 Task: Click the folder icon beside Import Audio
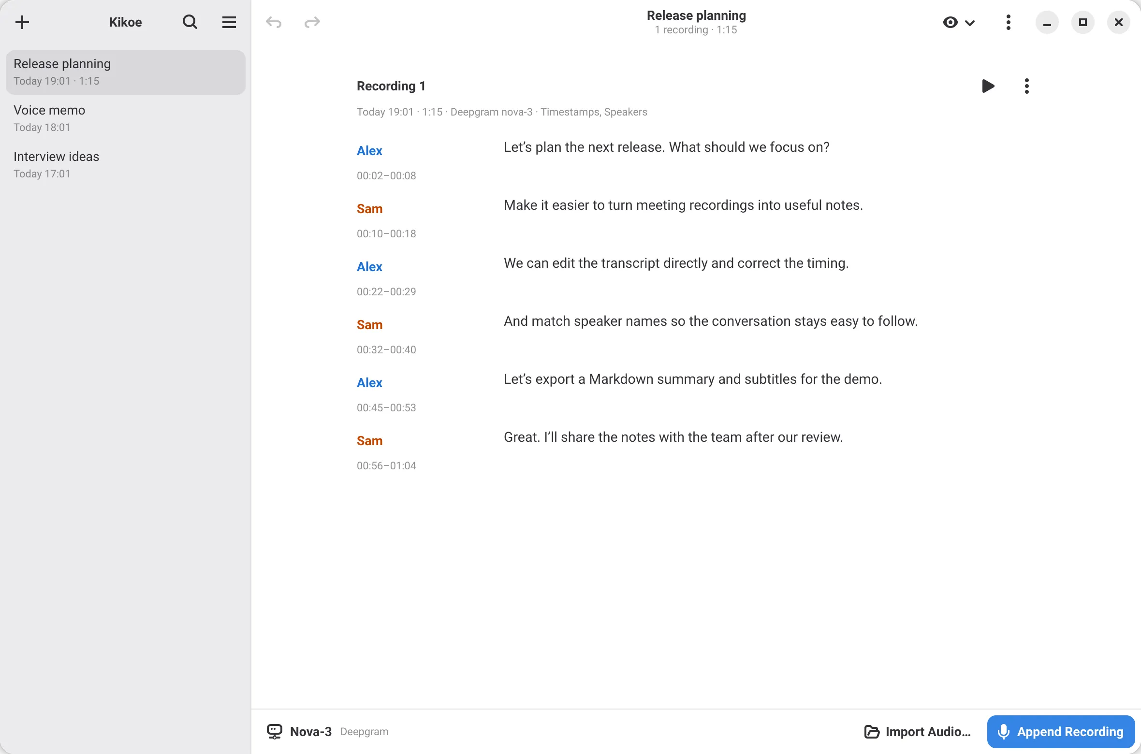872,732
